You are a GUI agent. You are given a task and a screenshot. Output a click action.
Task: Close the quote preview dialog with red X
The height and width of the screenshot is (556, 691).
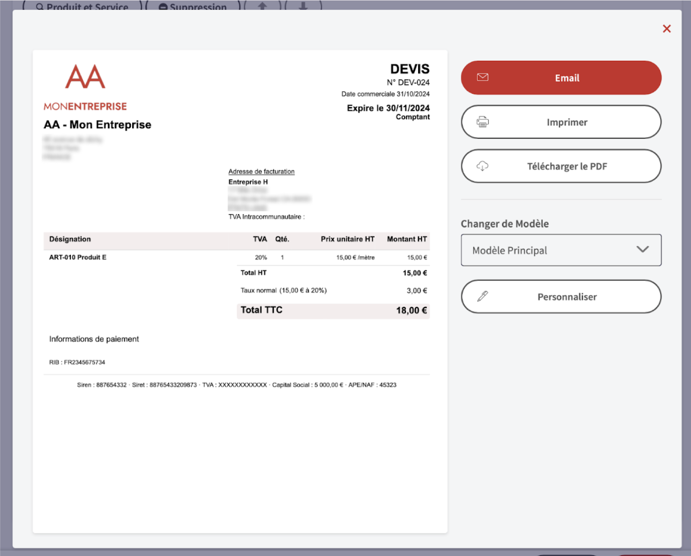666,29
